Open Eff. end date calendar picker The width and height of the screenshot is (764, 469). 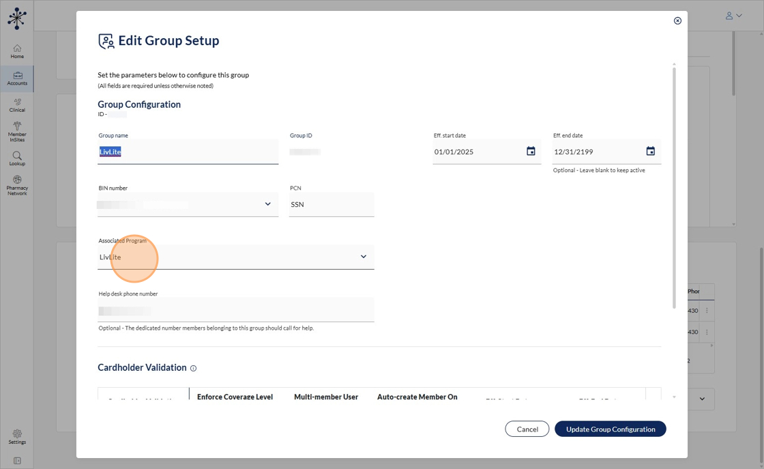pos(650,152)
